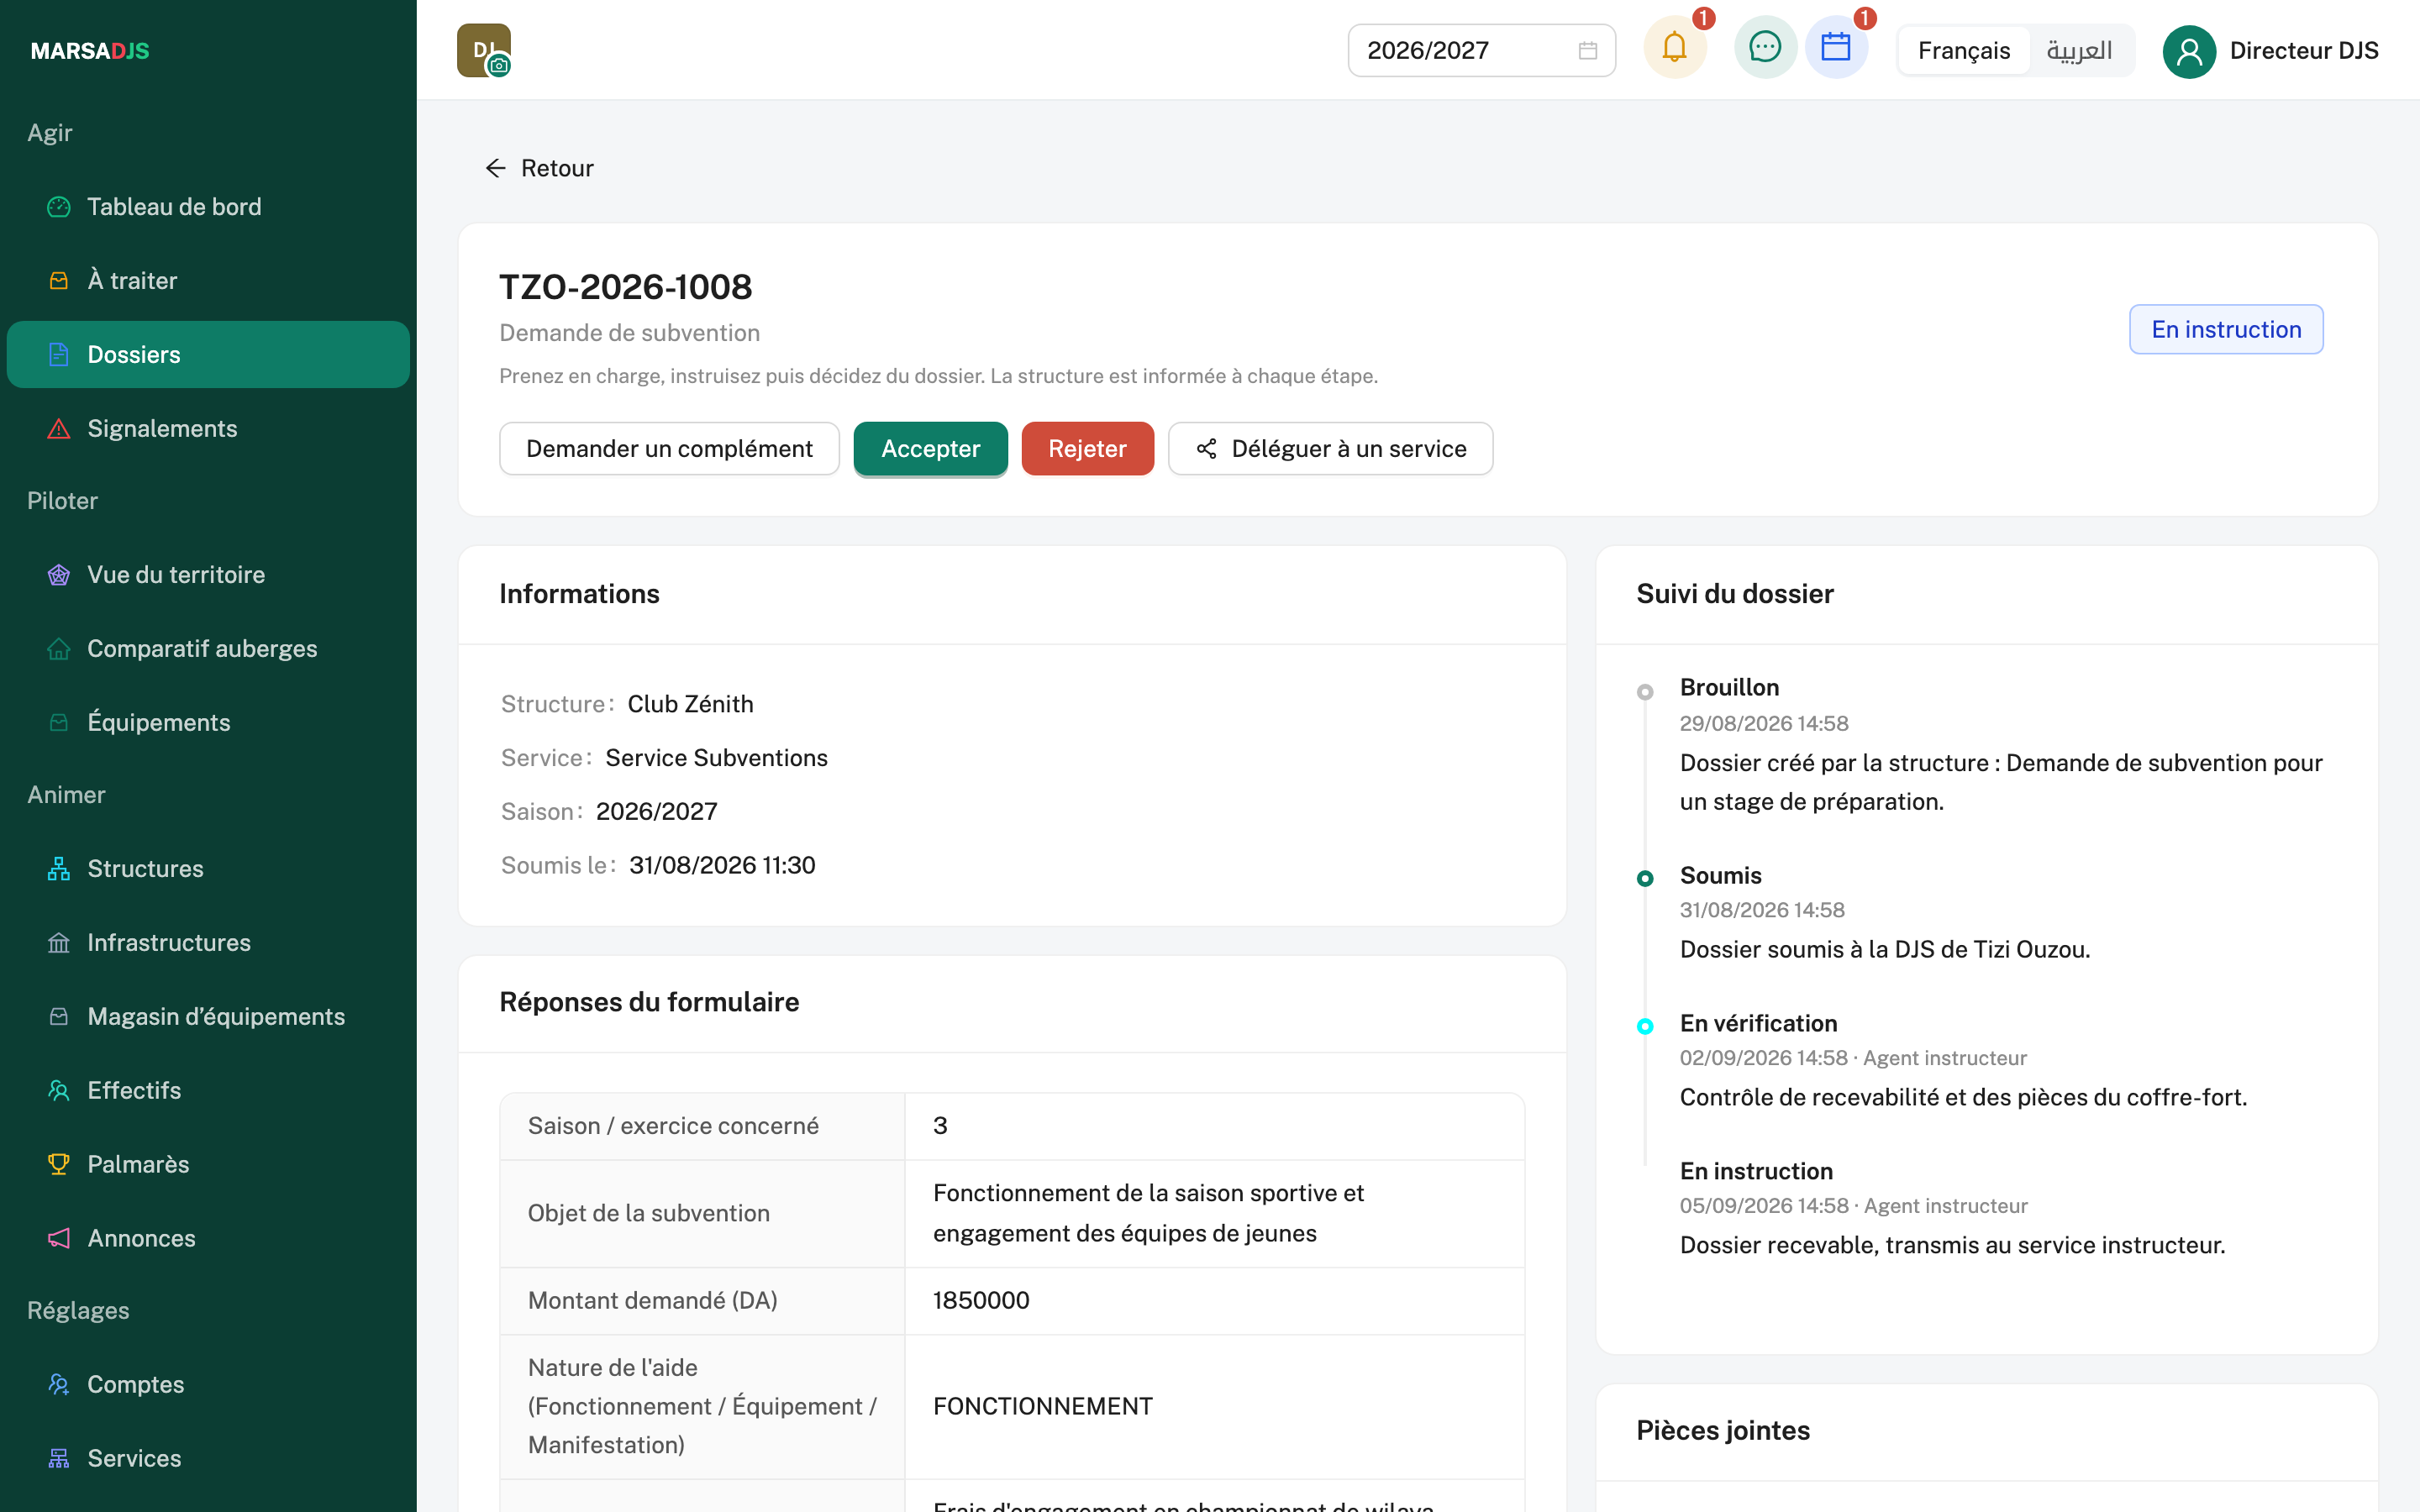The height and width of the screenshot is (1512, 2420).
Task: Click the MARSADJS logo
Action: point(90,51)
